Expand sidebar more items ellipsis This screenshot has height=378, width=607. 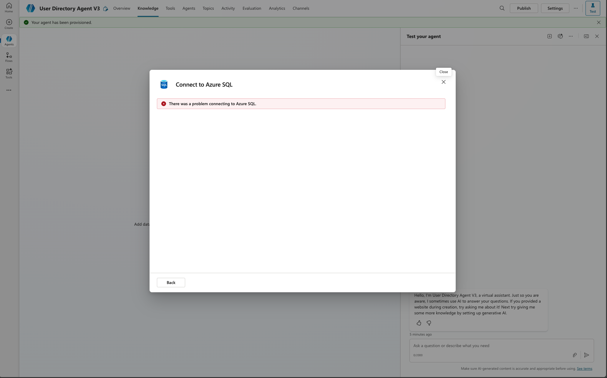click(x=9, y=90)
